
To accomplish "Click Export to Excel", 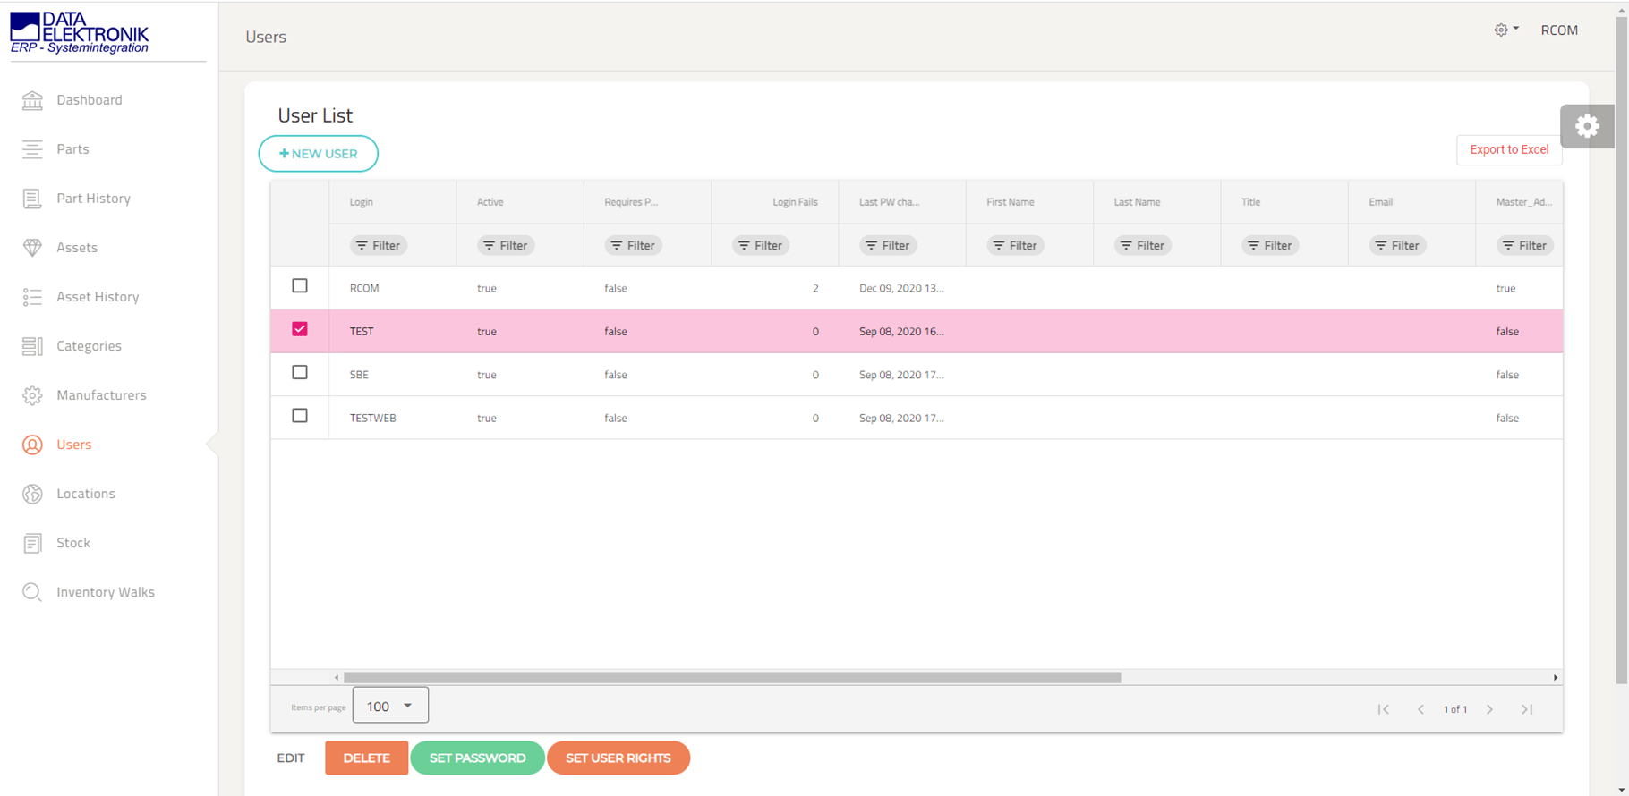I will click(1509, 149).
